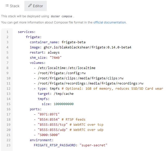This screenshot has width=166, height=151.
Task: Click line number 12 in the gutter
Action: pyautogui.click(x=9, y=89)
